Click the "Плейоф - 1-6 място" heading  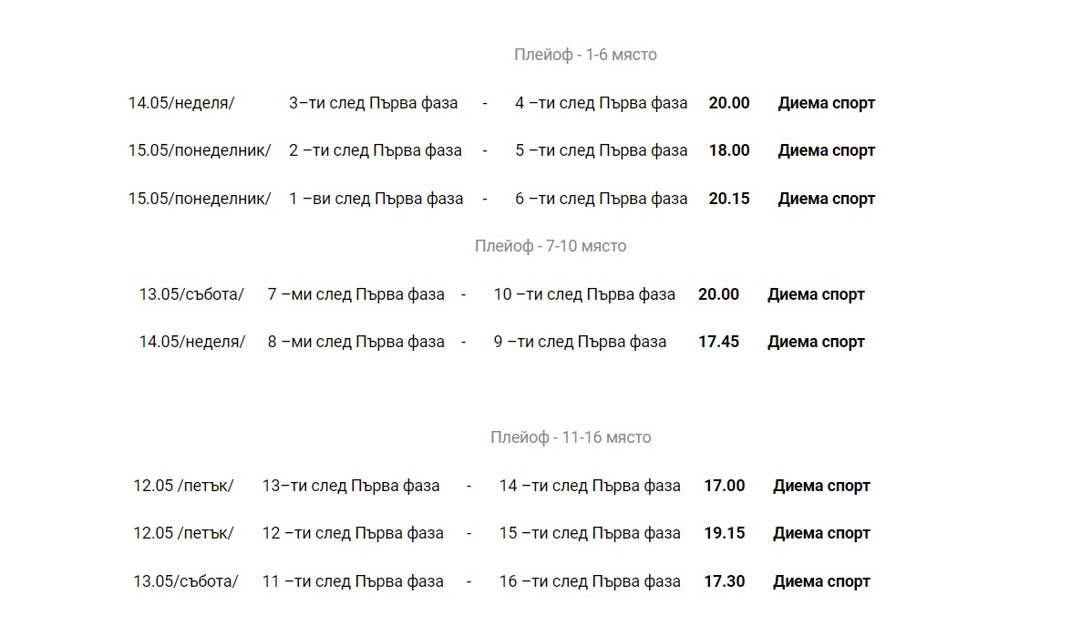(585, 55)
